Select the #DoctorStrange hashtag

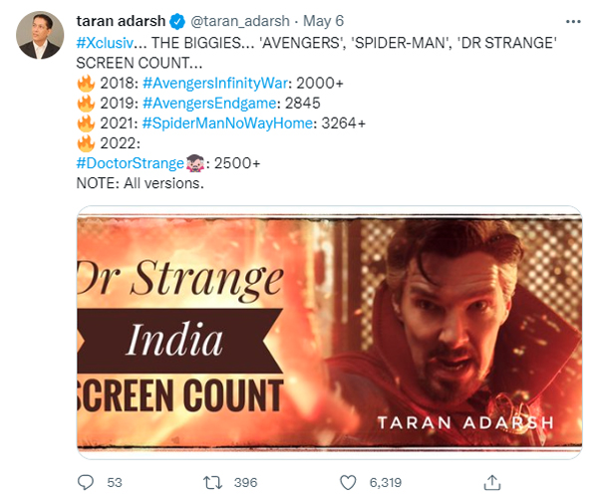tap(130, 166)
